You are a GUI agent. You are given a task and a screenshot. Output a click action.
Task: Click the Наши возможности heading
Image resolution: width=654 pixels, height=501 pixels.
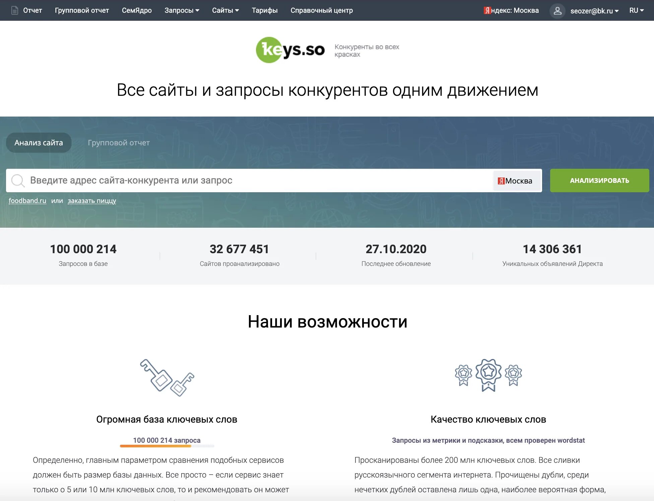[327, 322]
